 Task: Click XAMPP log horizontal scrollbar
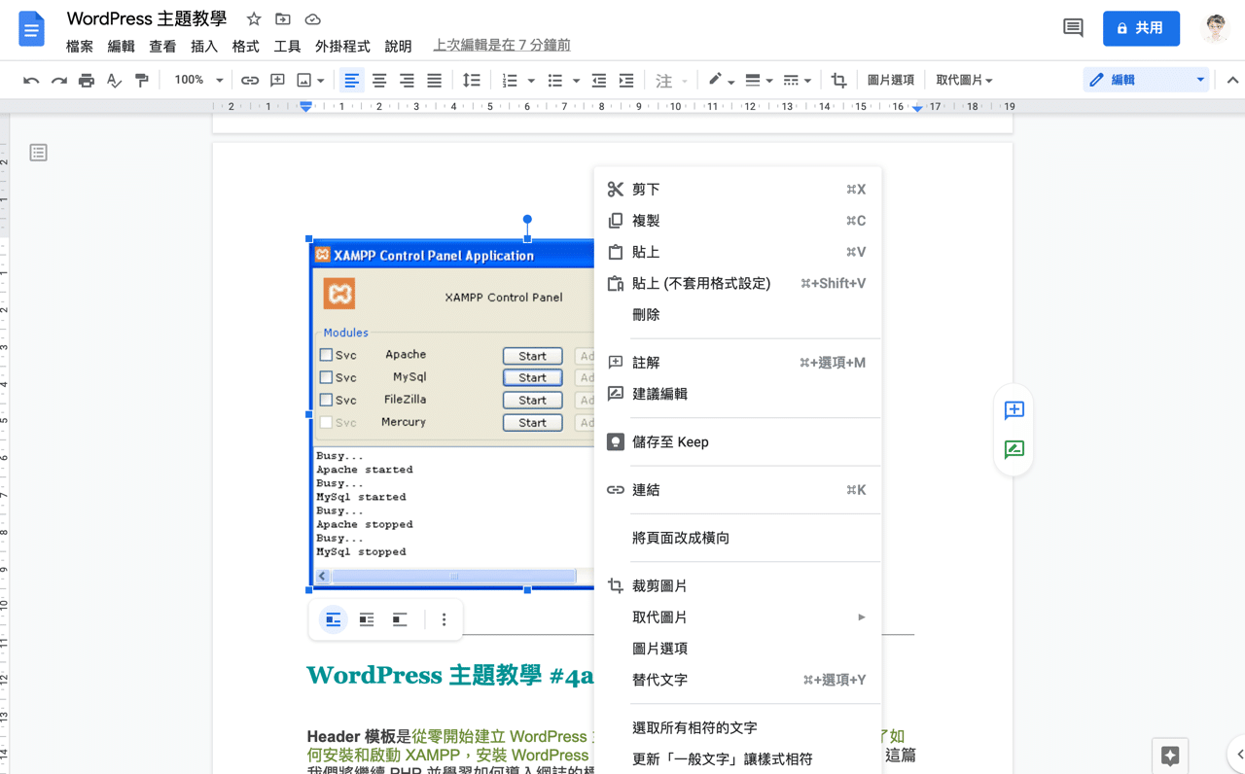pyautogui.click(x=454, y=577)
